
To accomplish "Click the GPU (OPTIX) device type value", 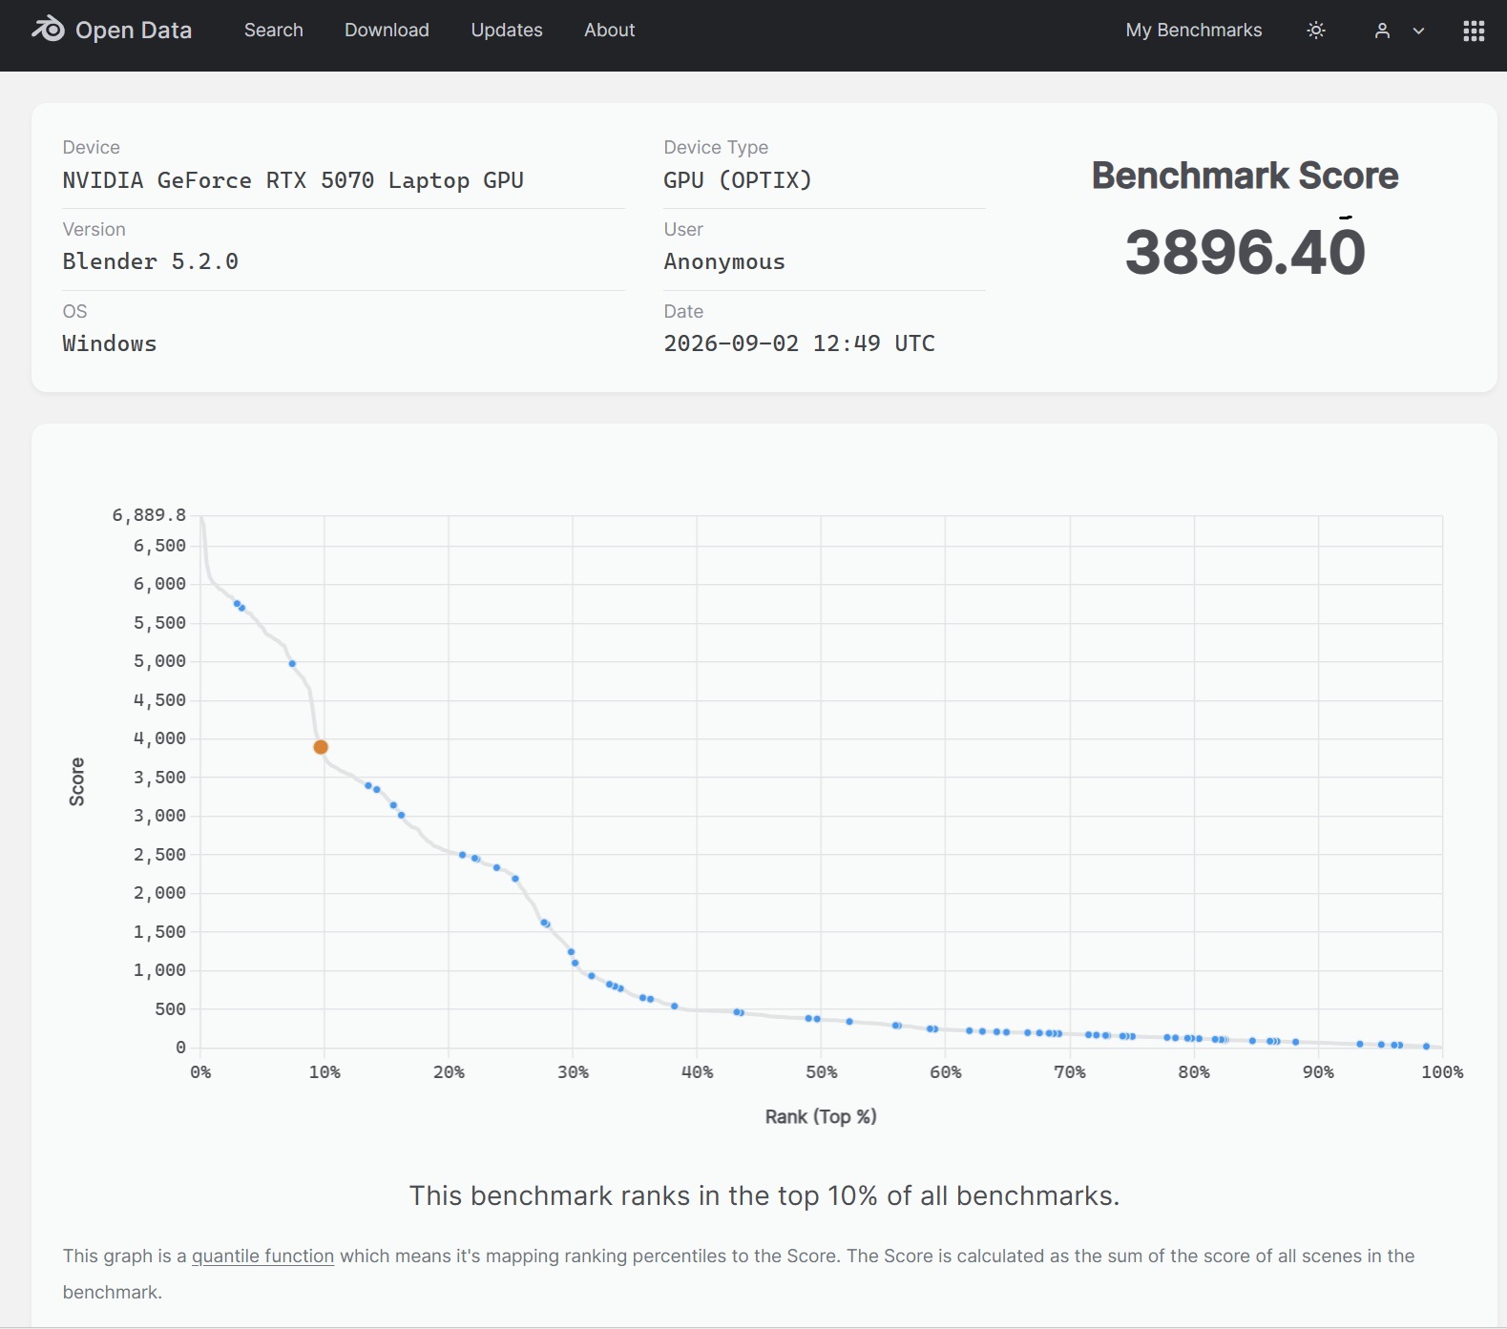I will [x=738, y=180].
